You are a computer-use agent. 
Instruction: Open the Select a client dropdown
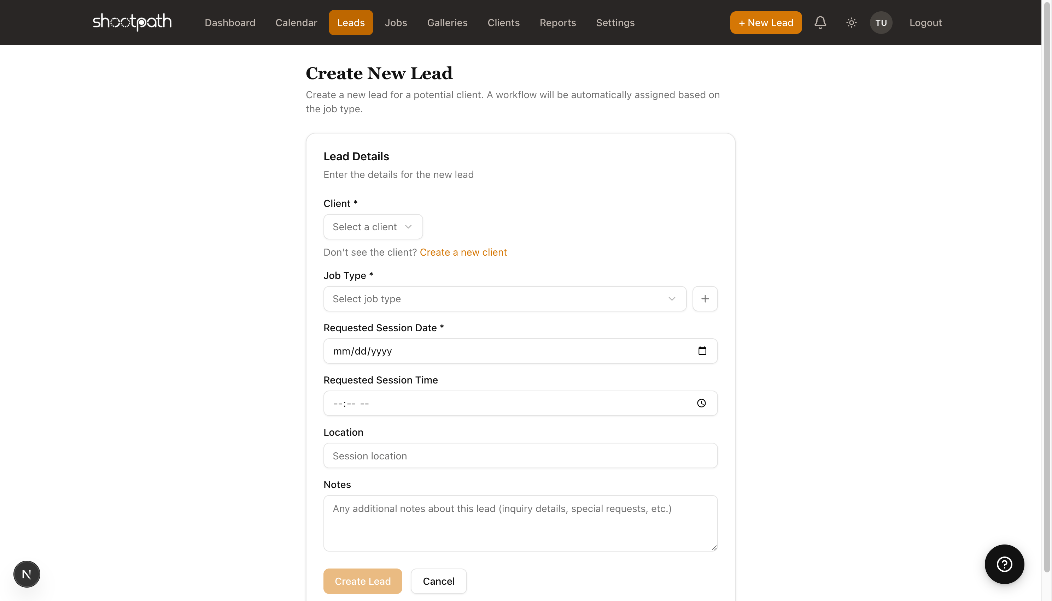click(373, 227)
